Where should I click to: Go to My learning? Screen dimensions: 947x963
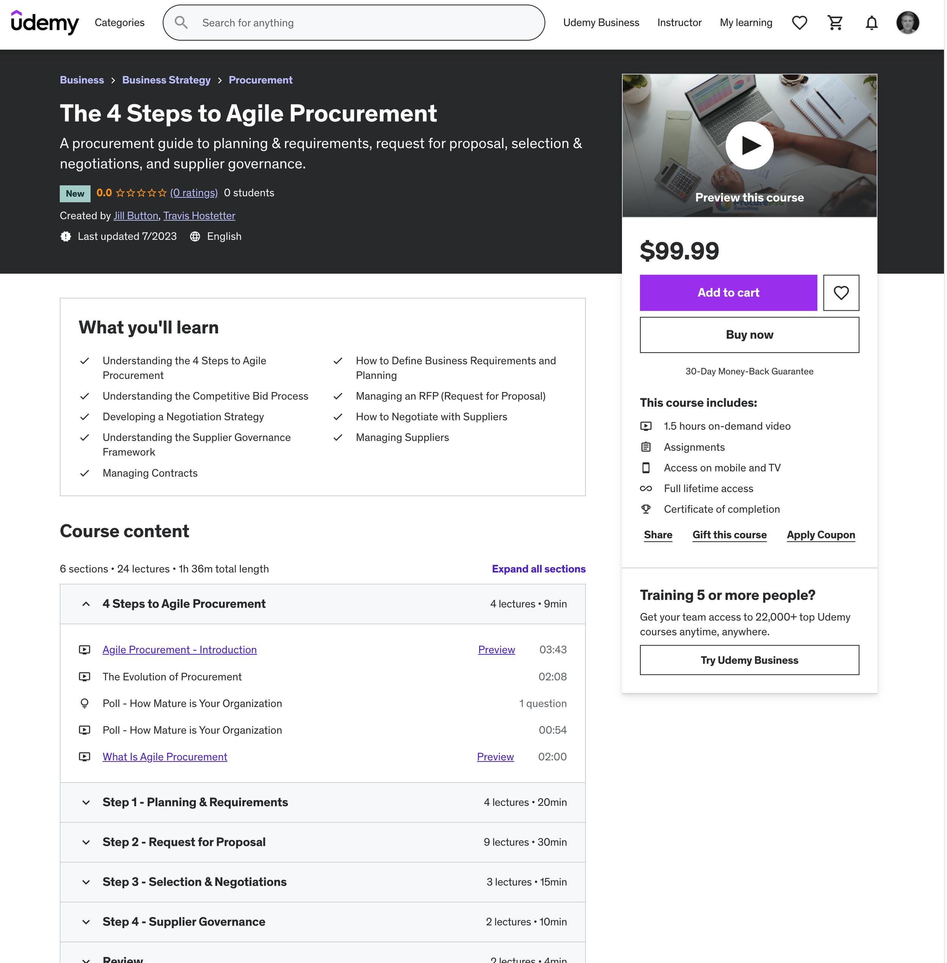[745, 22]
